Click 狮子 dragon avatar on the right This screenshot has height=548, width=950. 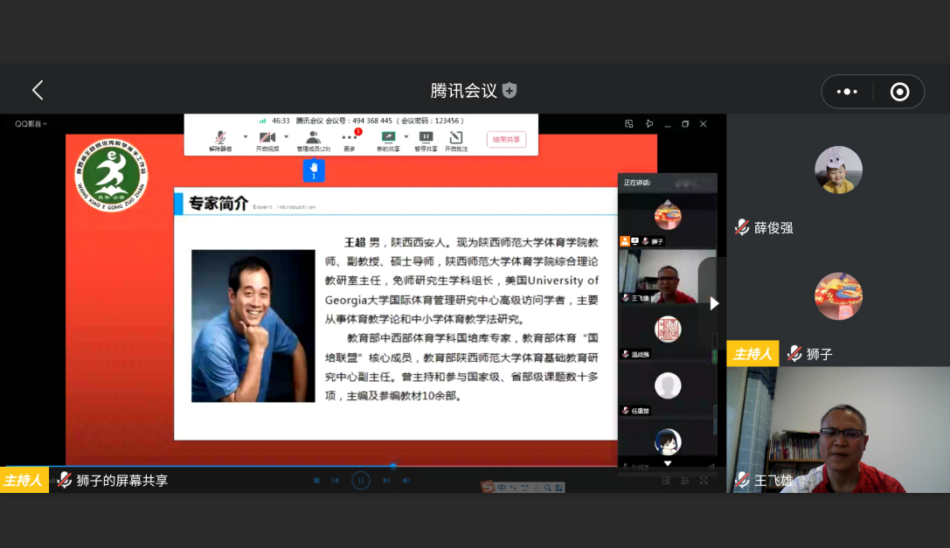838,295
